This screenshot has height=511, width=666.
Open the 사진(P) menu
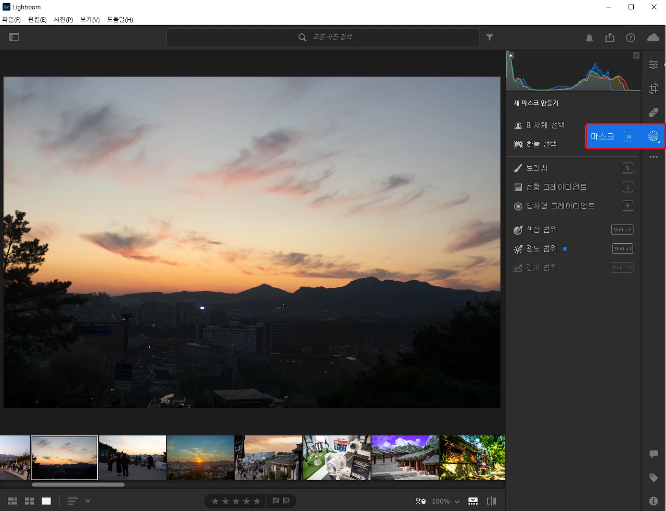[63, 19]
